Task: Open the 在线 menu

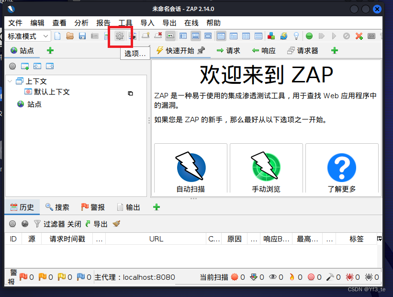Action: [x=191, y=23]
